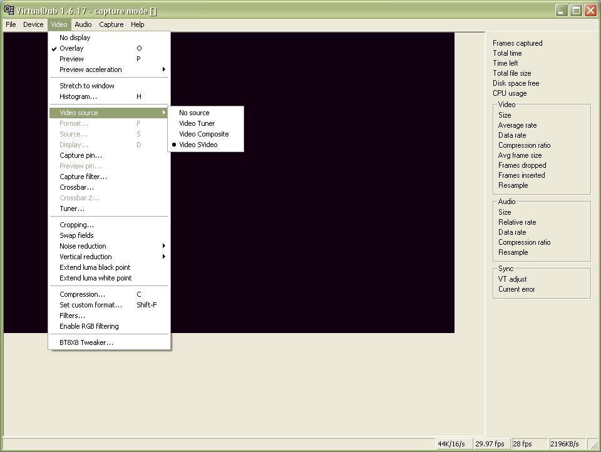601x452 pixels.
Task: Toggle Enable RGB filtering
Action: point(109,326)
